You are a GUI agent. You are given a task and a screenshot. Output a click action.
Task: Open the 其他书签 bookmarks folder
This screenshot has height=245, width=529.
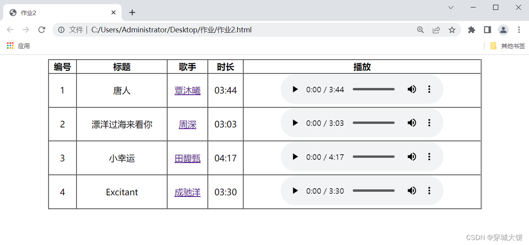coord(508,46)
